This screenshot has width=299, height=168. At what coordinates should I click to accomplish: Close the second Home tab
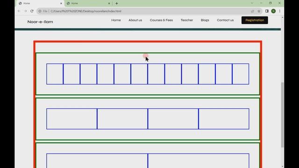[109, 3]
